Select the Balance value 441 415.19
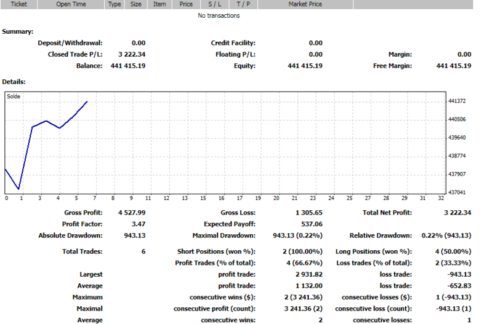This screenshot has height=324, width=492. 128,66
